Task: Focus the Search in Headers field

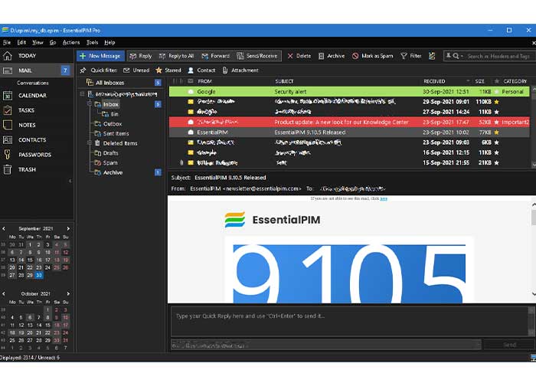Action: 499,56
